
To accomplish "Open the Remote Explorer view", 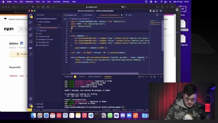I will point(31,41).
